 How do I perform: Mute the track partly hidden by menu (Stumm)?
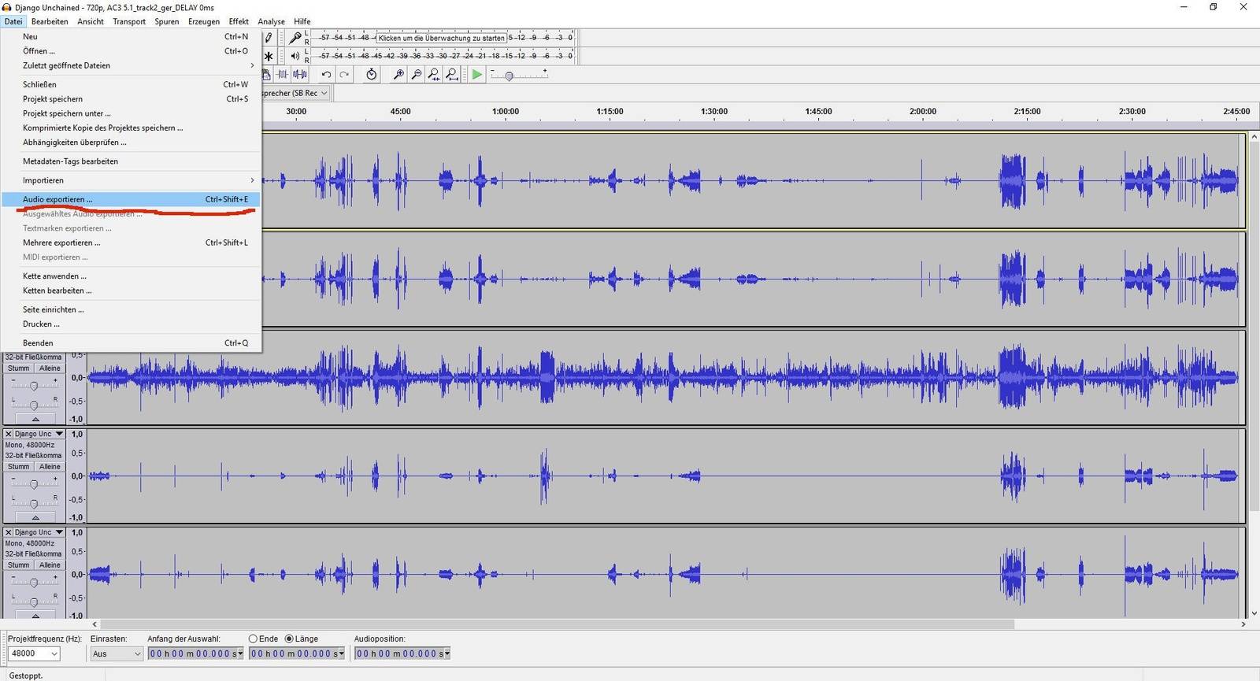pos(18,368)
